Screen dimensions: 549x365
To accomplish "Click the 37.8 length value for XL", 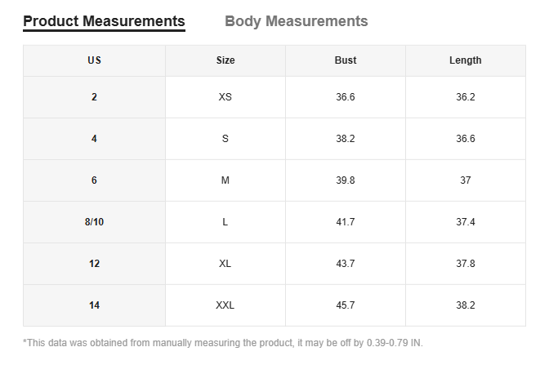I will [465, 264].
